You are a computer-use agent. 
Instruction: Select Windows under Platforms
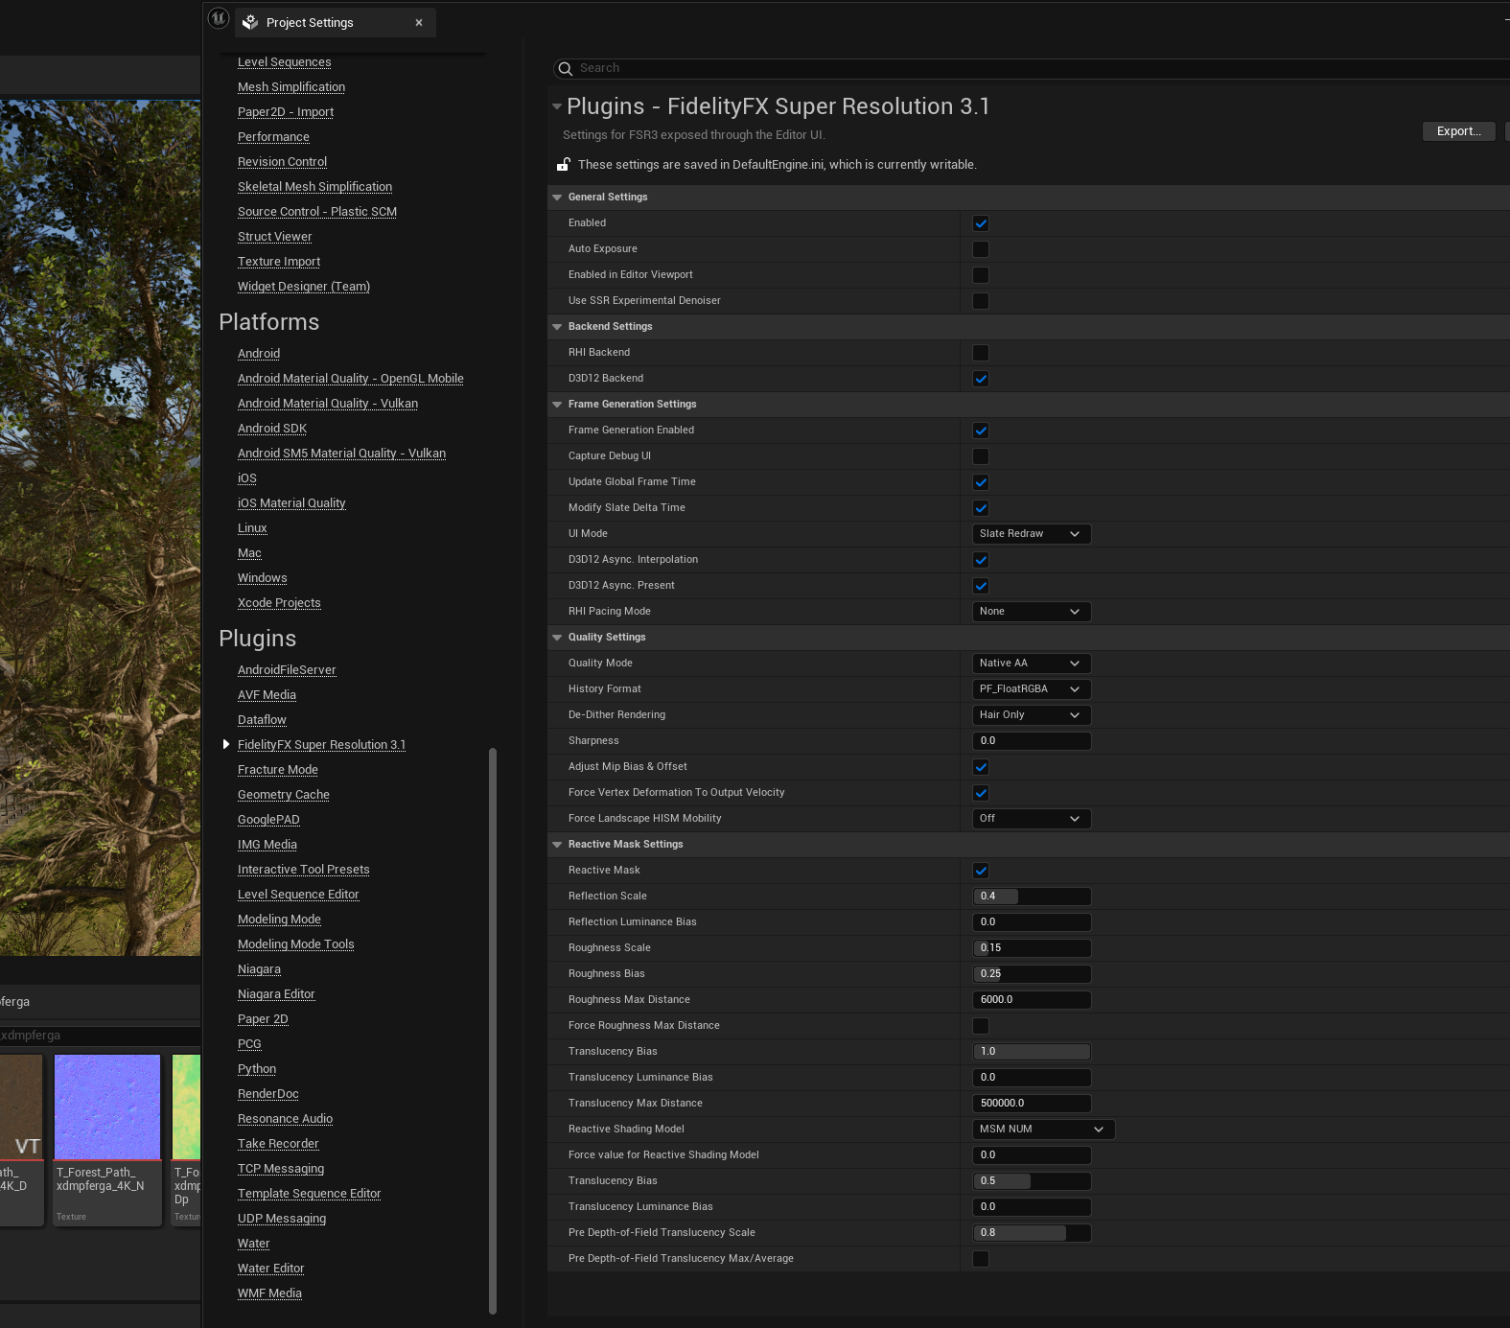point(262,578)
